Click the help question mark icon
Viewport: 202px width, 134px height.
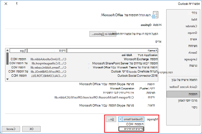(x=17, y=4)
